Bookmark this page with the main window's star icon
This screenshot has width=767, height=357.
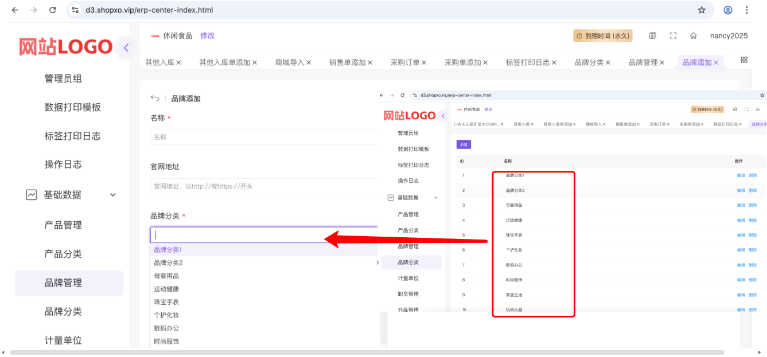click(x=702, y=10)
